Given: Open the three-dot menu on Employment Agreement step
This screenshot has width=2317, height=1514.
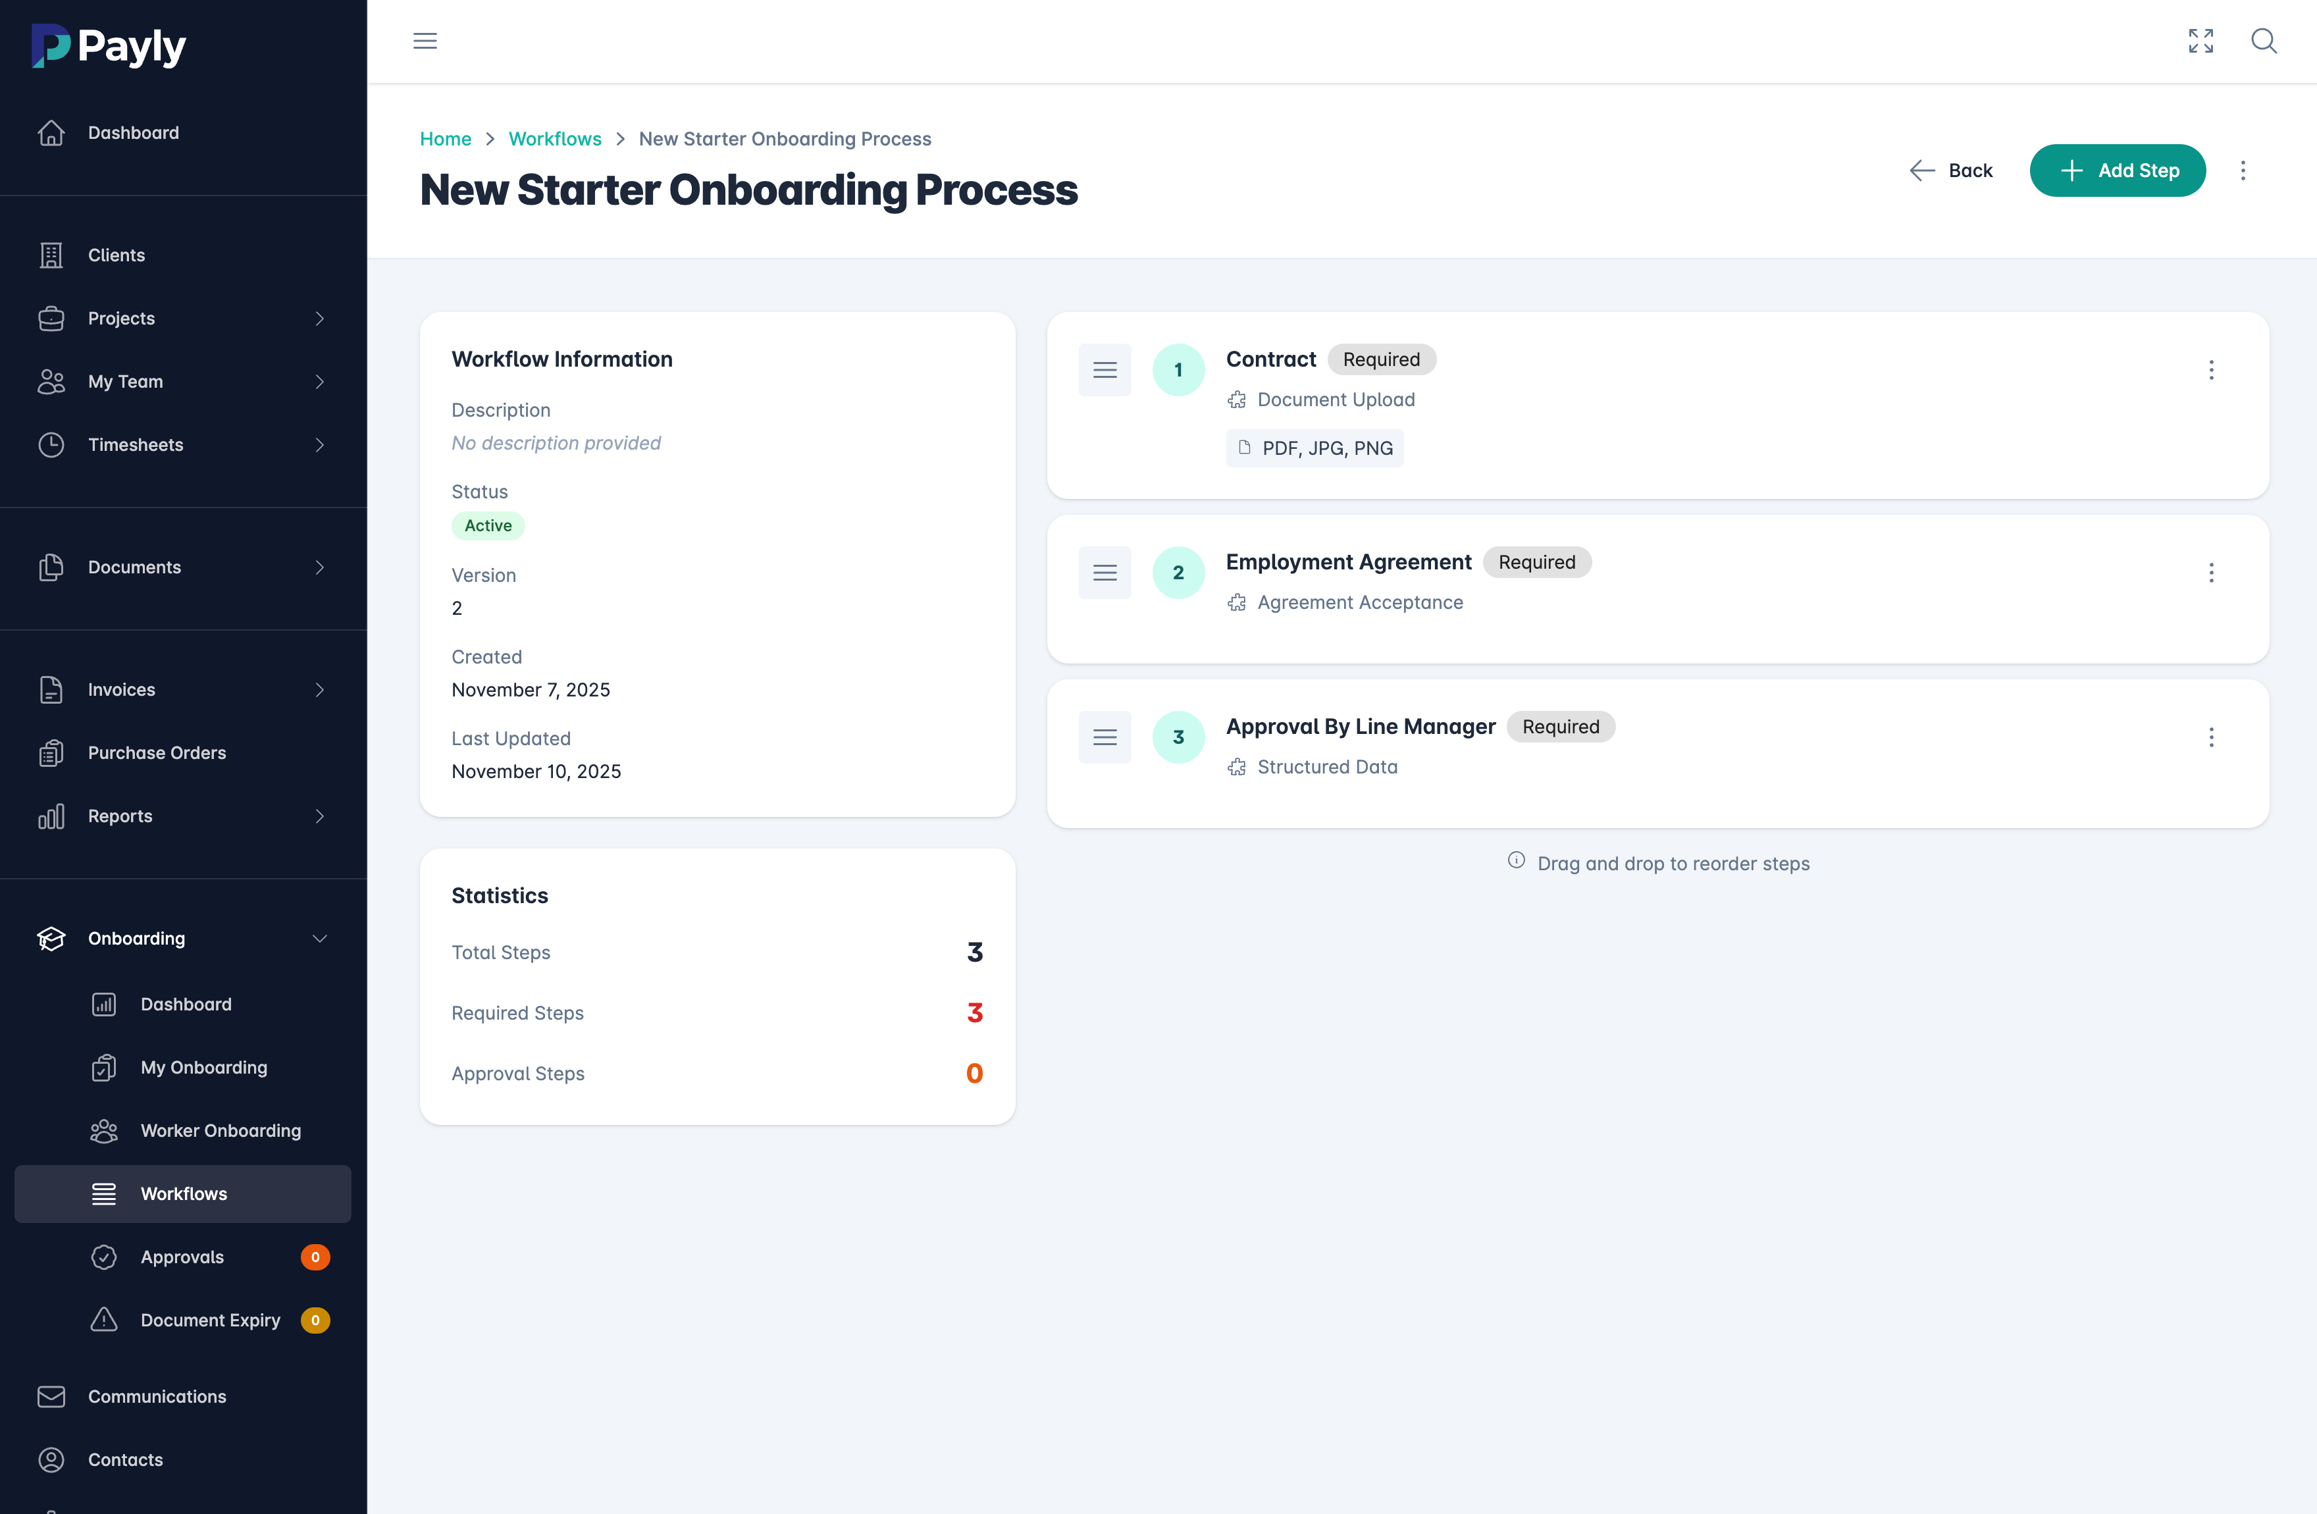Looking at the screenshot, I should (x=2212, y=573).
